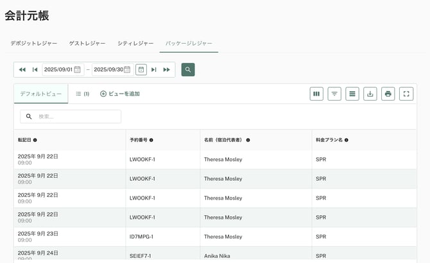Open the date preset calendar button
This screenshot has height=263, width=430.
tap(141, 69)
